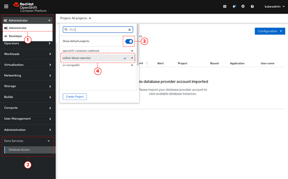Select openshift-validation-webhook project
This screenshot has height=179, width=288.
[x=81, y=51]
